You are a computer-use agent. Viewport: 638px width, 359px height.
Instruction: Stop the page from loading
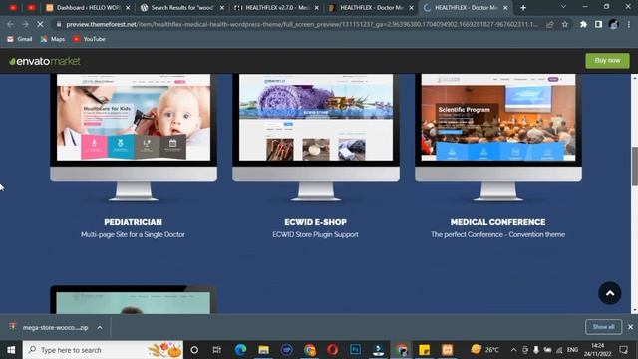click(x=40, y=24)
